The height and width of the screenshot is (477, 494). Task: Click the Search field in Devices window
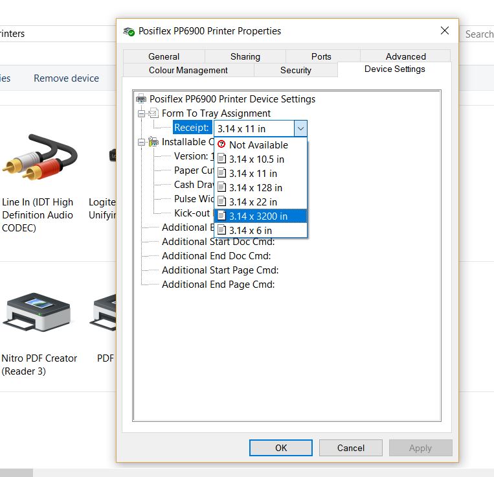pyautogui.click(x=477, y=34)
